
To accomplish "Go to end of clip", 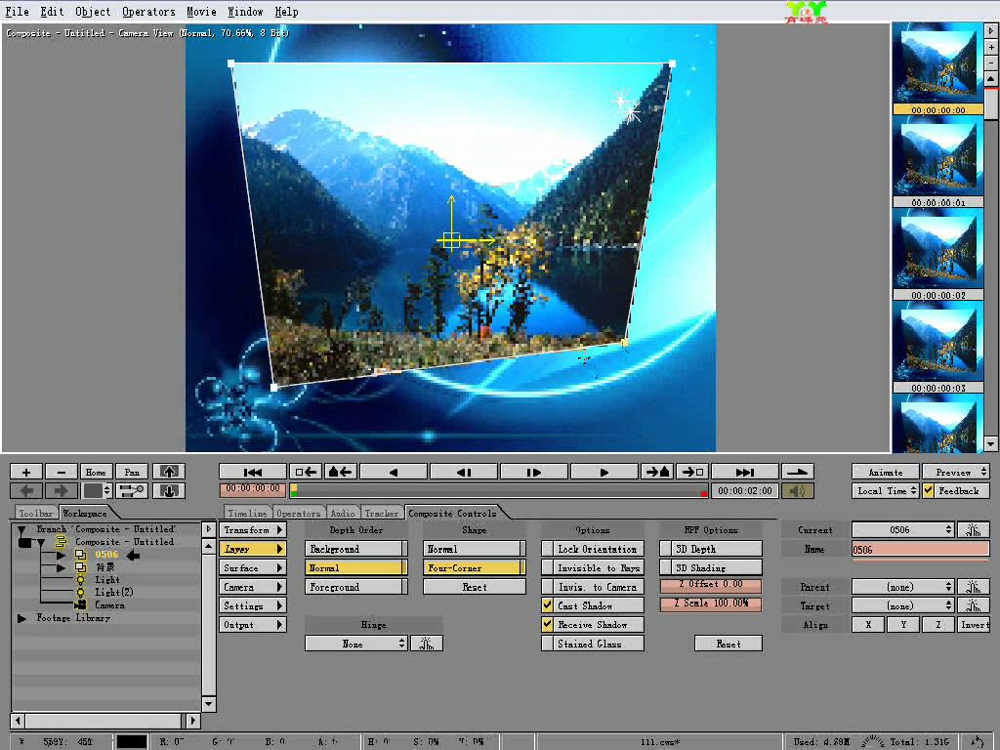I will click(x=745, y=472).
